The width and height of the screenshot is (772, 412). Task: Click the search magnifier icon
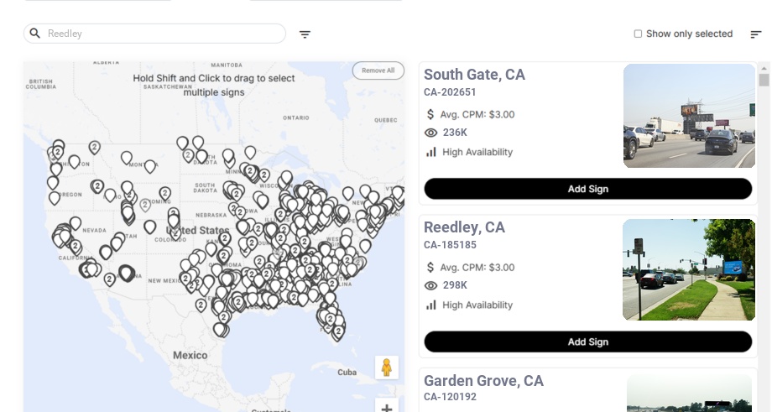(34, 34)
